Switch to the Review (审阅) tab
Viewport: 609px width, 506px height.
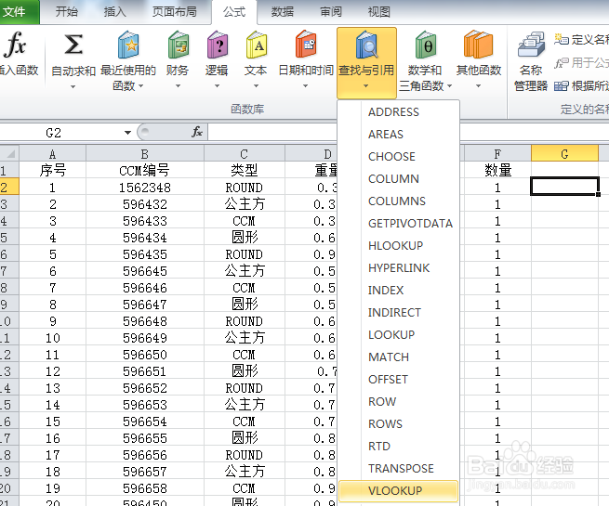[330, 12]
